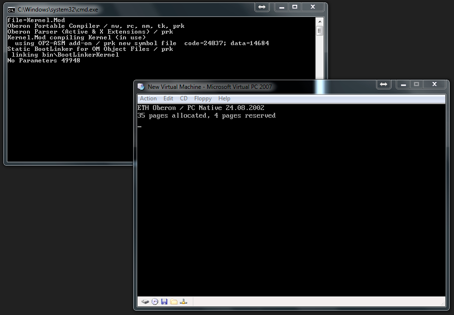The image size is (454, 315).
Task: Click the CD drive icon in Virtual PC status bar
Action: tap(155, 302)
